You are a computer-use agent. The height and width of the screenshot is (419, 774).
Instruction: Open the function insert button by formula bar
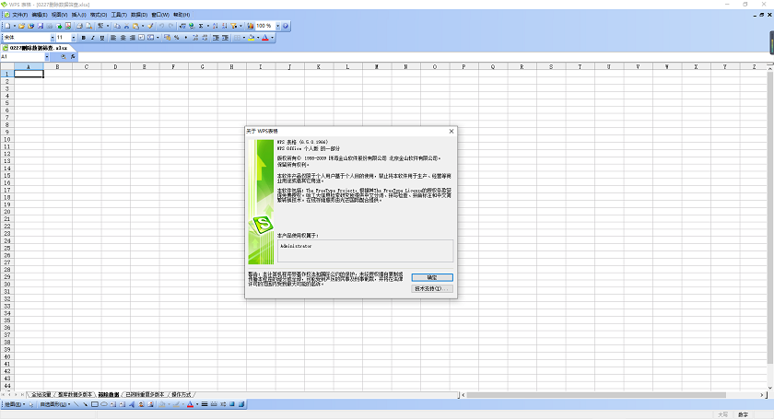[73, 57]
